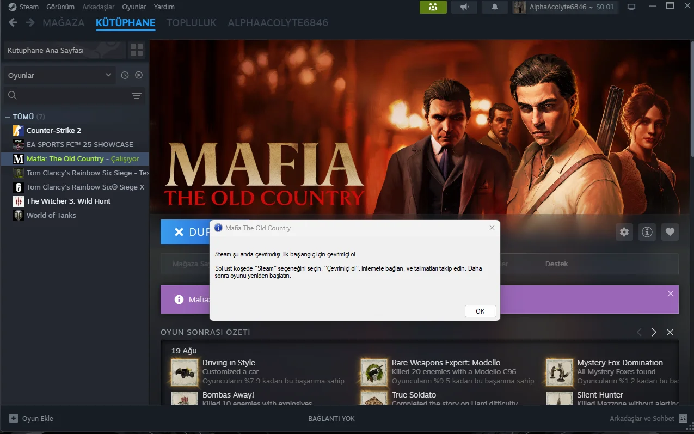Image resolution: width=694 pixels, height=434 pixels.
Task: Click the True Soldato achievement title
Action: 414,395
